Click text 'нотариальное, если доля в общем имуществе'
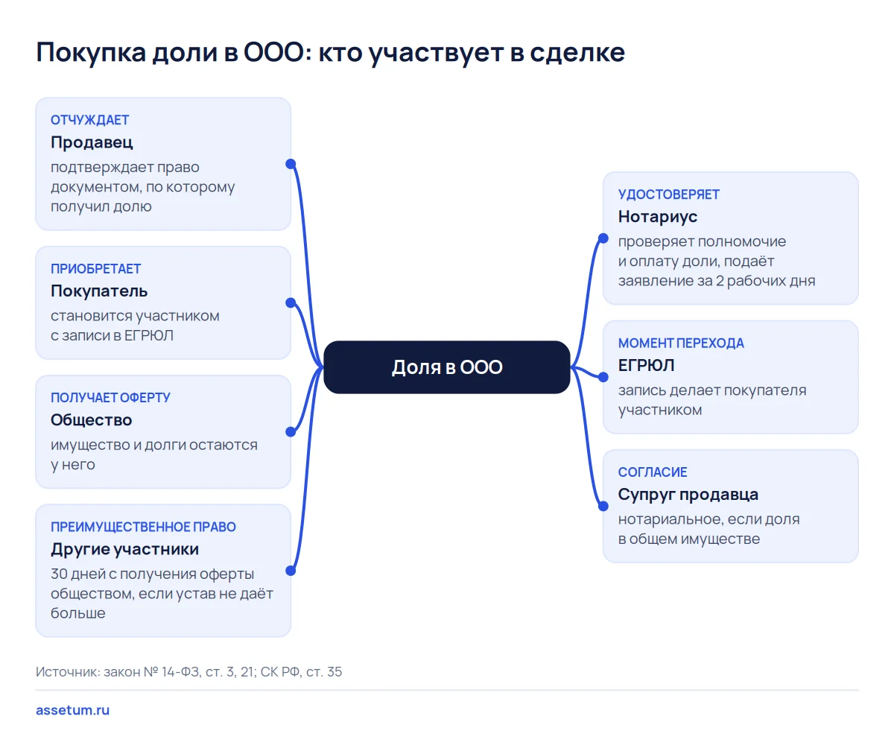 [708, 529]
